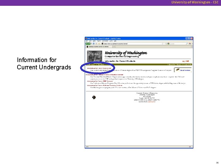This screenshot has width=221, height=165.
Task: Open the Search navigation link
Action: (x=179, y=64)
